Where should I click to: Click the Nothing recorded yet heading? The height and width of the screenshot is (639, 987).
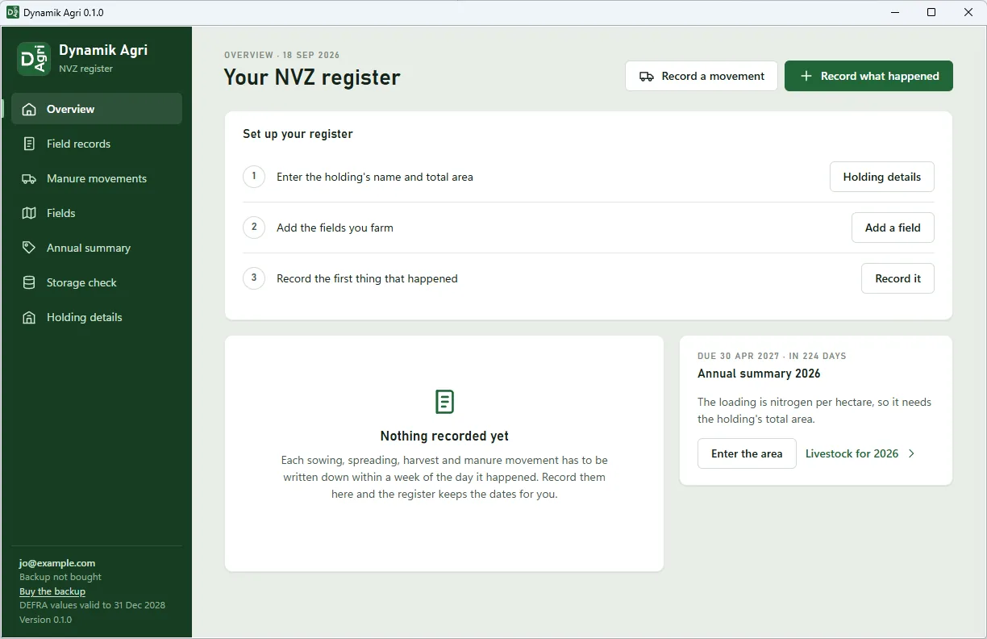coord(444,436)
